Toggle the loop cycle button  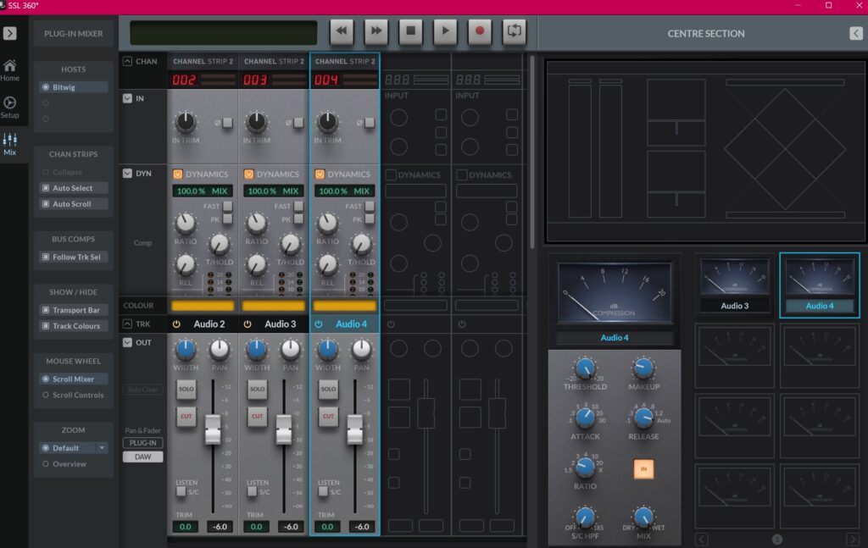[x=514, y=31]
